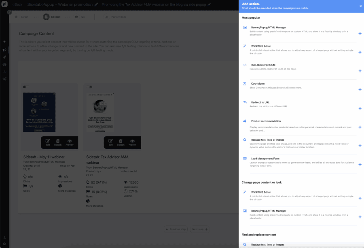Add the Redirect to URL action
Screen dimensions: 364x248
coord(360,108)
